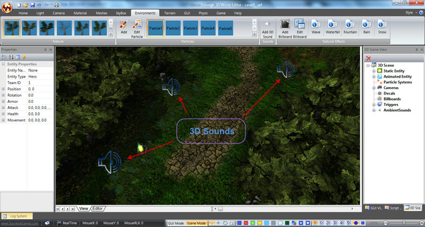The height and width of the screenshot is (227, 425).
Task: Expand the AmbientSounds tree node
Action: [x=374, y=110]
